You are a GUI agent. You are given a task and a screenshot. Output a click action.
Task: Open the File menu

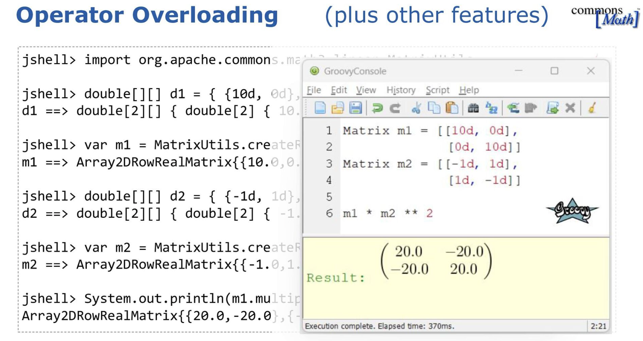point(314,90)
